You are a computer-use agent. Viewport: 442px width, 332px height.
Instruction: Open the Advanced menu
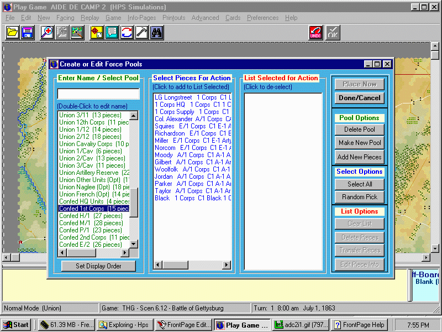(205, 18)
